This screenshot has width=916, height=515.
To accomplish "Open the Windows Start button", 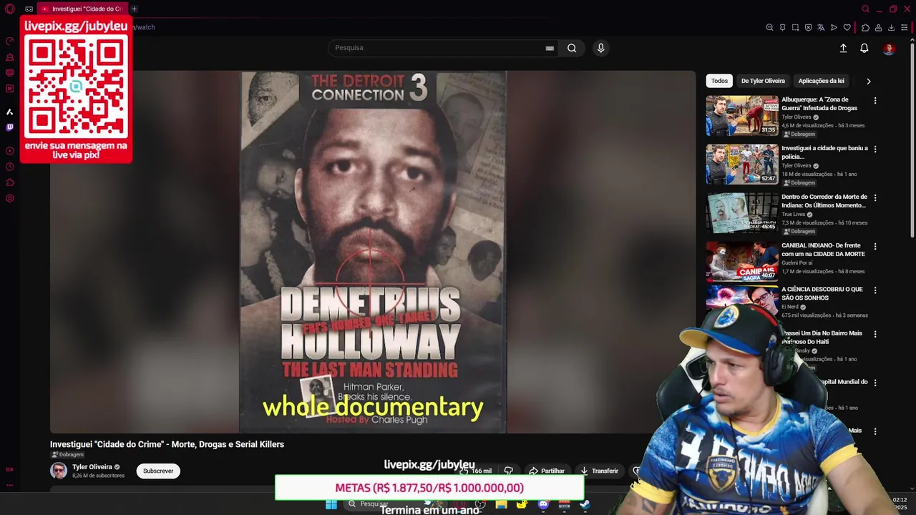I will 331,504.
